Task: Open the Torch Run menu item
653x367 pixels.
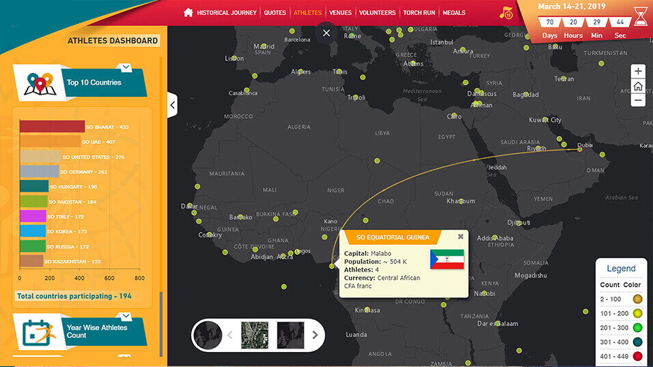Action: [419, 13]
